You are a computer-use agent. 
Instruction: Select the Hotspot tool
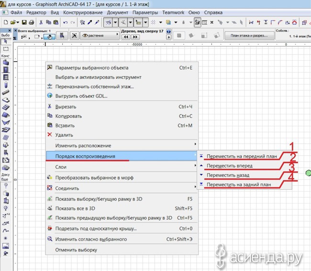[x=6, y=238]
